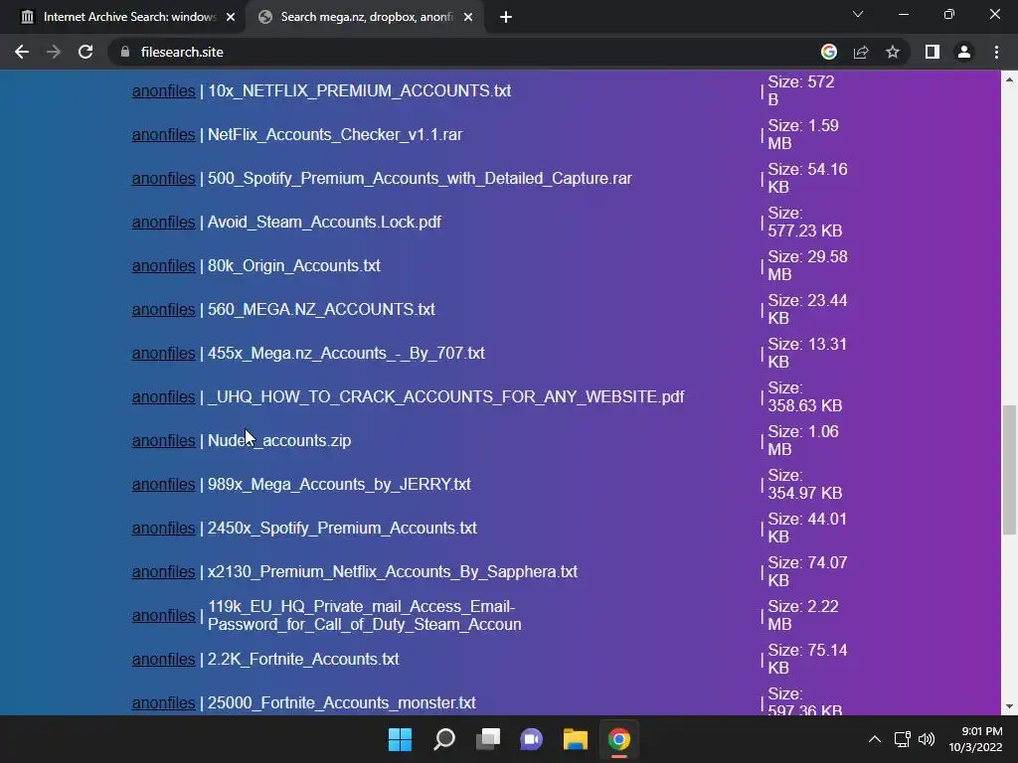
Task: Click the Chrome taskbar icon
Action: [x=618, y=739]
